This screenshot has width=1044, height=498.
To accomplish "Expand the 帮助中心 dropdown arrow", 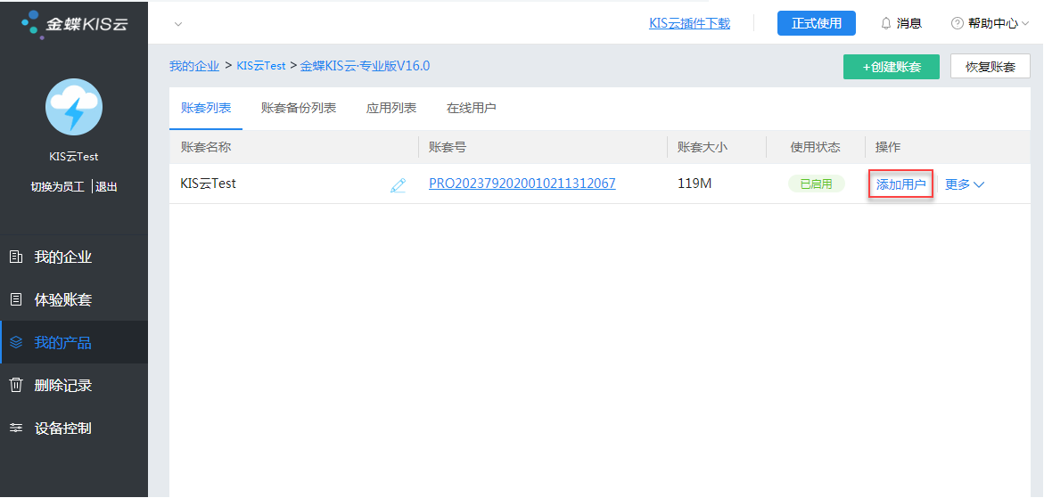I will click(1024, 23).
